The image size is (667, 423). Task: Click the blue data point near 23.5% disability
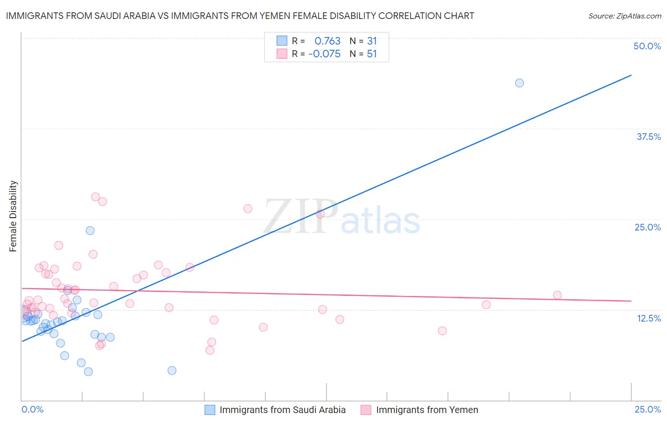coord(90,230)
